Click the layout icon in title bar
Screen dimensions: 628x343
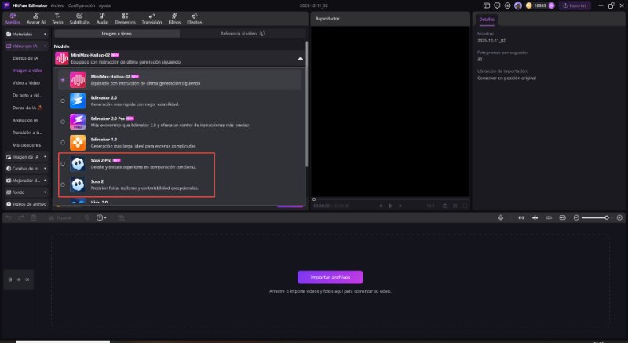click(x=487, y=5)
